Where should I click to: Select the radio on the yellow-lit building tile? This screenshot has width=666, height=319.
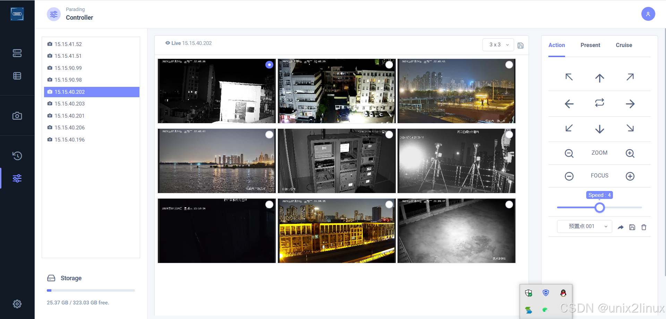pyautogui.click(x=389, y=204)
